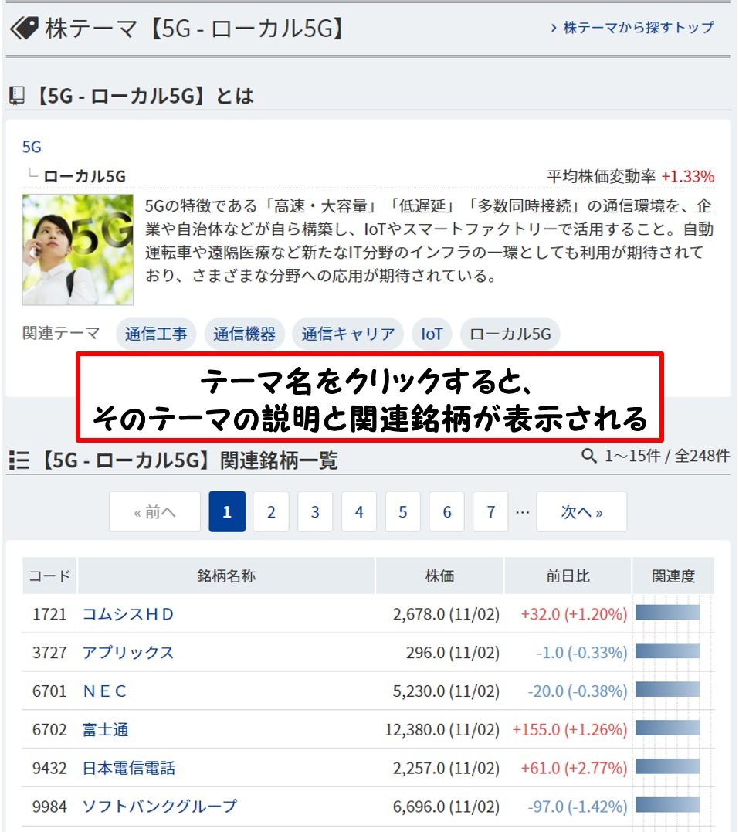This screenshot has width=739, height=832.
Task: Go to pagination page 3
Action: (315, 511)
